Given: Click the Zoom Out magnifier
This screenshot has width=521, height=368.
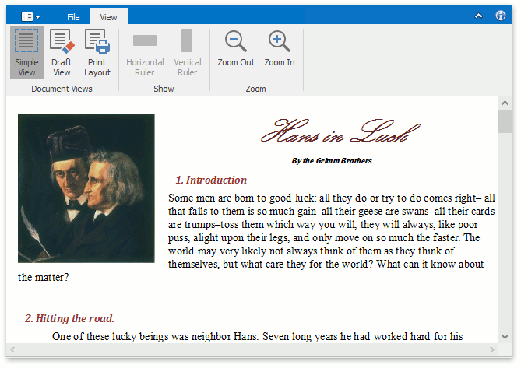Looking at the screenshot, I should 236,49.
